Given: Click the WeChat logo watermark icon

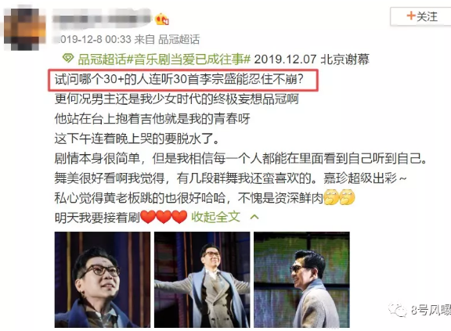Looking at the screenshot, I should [x=398, y=309].
